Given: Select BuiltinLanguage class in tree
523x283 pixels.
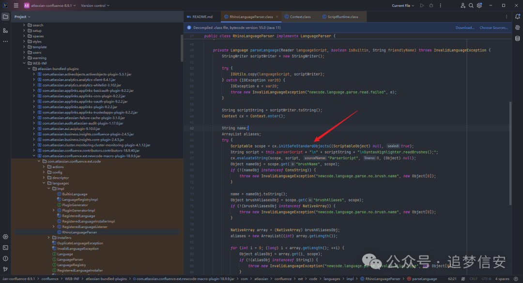Looking at the screenshot, I should pyautogui.click(x=75, y=194).
